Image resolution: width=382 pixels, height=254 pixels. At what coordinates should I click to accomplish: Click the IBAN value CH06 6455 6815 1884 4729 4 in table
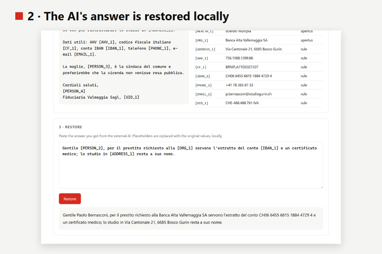[x=248, y=76]
